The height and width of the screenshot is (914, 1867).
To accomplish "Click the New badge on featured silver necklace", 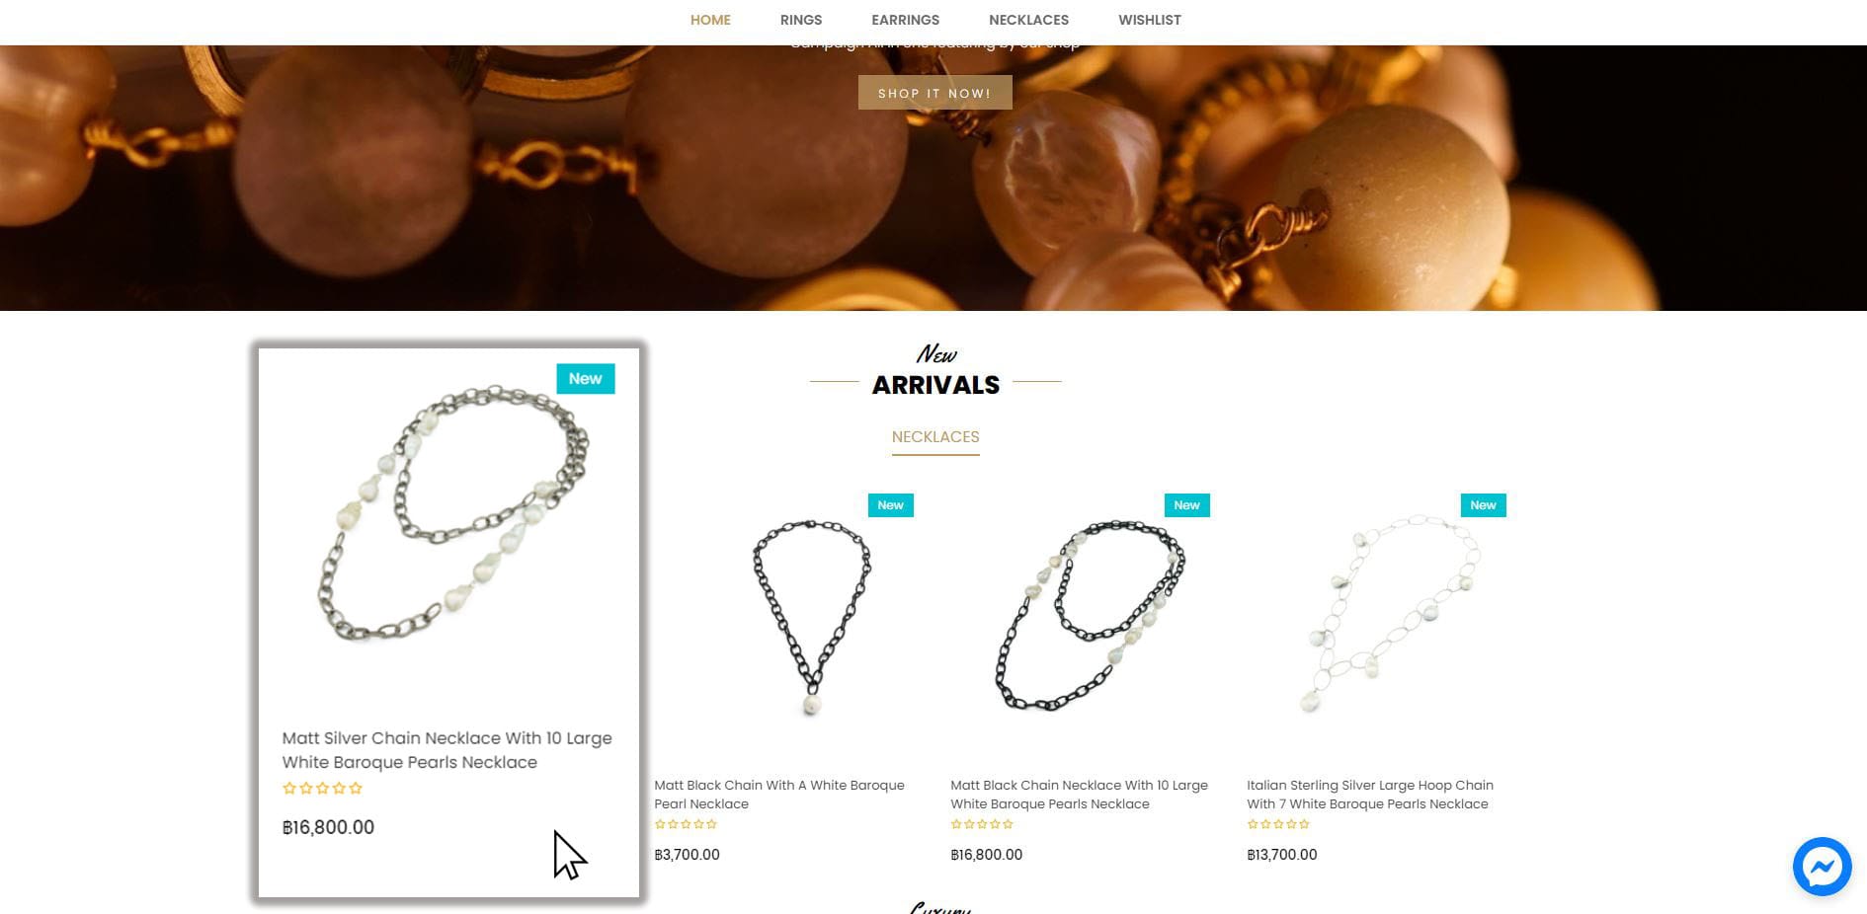I will click(586, 379).
